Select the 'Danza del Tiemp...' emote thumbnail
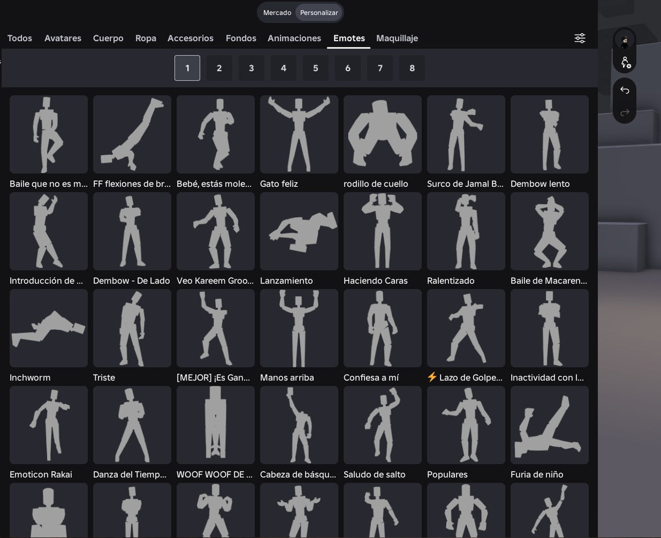The height and width of the screenshot is (538, 661). [x=132, y=425]
